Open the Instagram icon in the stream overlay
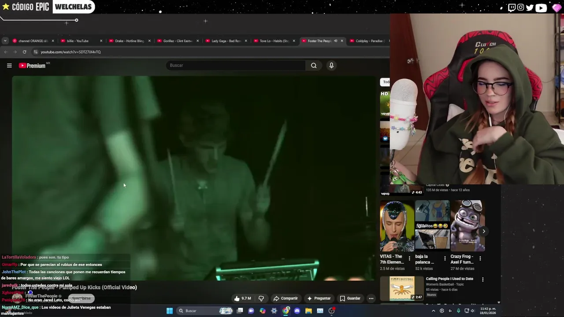 tap(521, 7)
